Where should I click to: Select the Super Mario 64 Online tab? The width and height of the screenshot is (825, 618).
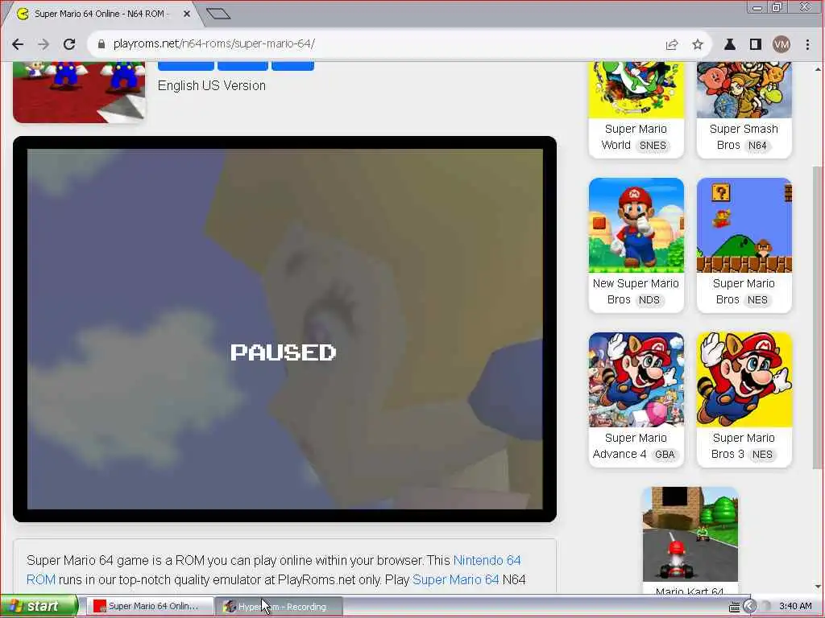(102, 14)
